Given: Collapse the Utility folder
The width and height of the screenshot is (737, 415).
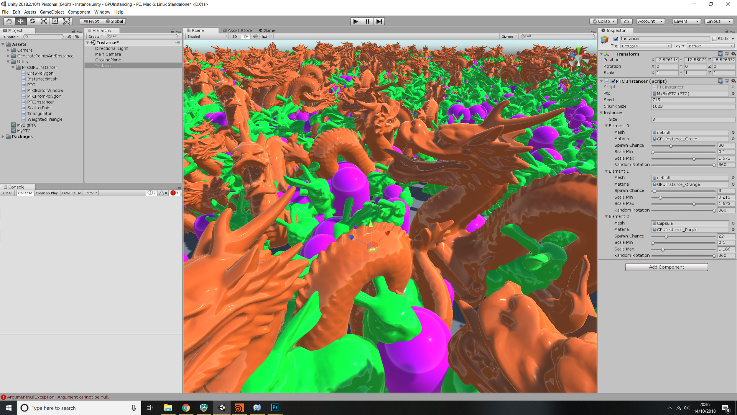Looking at the screenshot, I should coord(8,62).
